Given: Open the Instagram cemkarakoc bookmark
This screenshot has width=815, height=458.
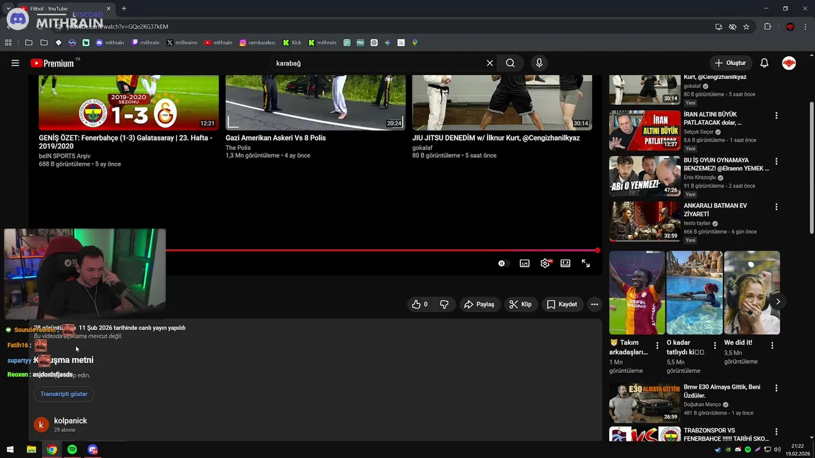Looking at the screenshot, I should [x=258, y=43].
